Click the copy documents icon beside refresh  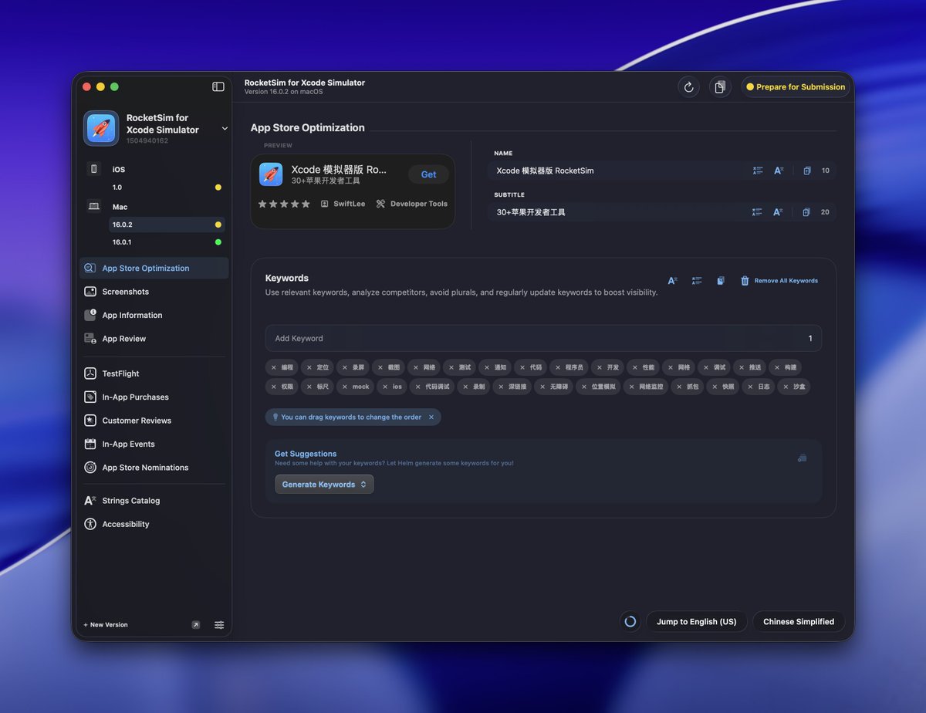pos(720,87)
